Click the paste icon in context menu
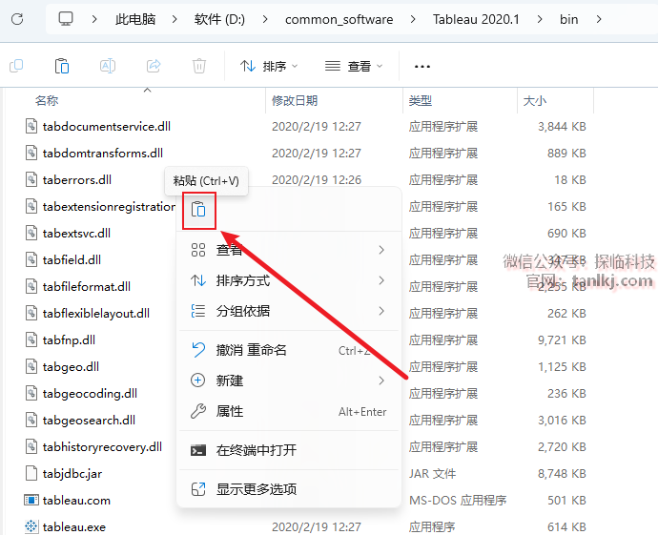 [x=198, y=210]
